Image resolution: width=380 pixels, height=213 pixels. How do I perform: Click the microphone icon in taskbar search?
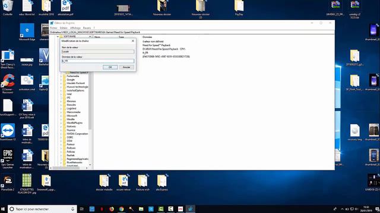point(72,209)
